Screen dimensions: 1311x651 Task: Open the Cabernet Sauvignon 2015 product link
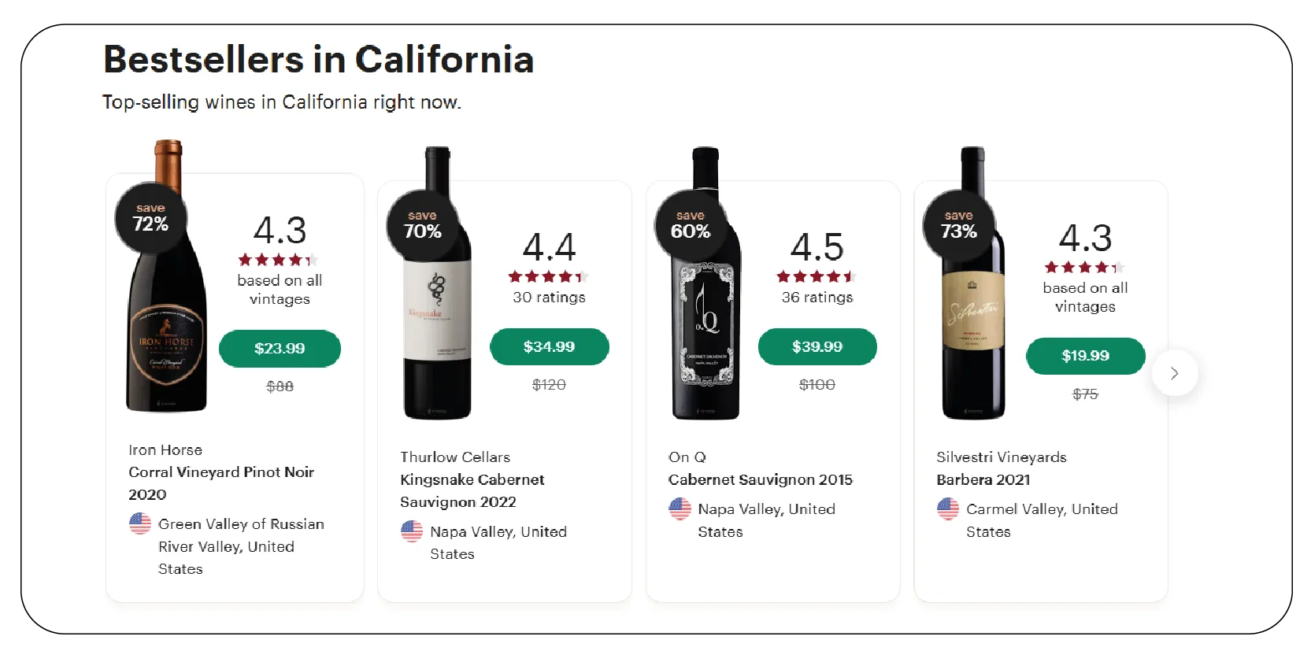coord(760,479)
